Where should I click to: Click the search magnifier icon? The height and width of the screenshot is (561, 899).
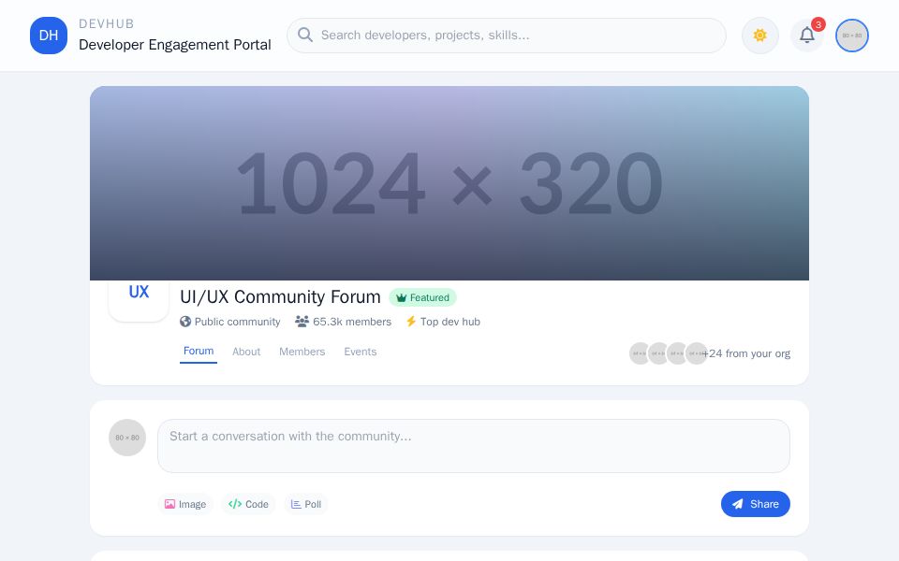point(306,35)
